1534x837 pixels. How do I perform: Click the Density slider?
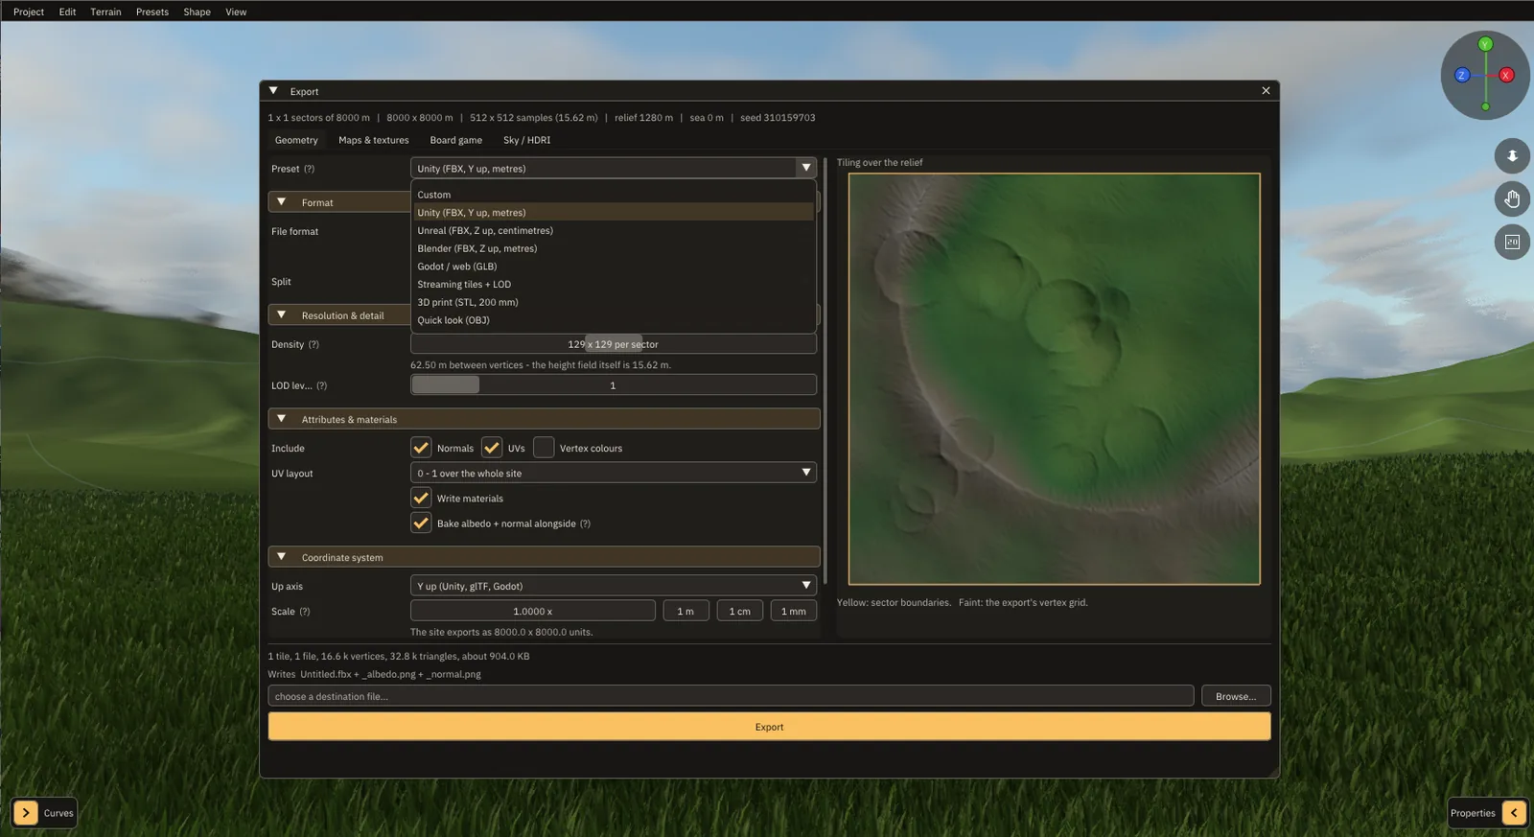pyautogui.click(x=614, y=344)
